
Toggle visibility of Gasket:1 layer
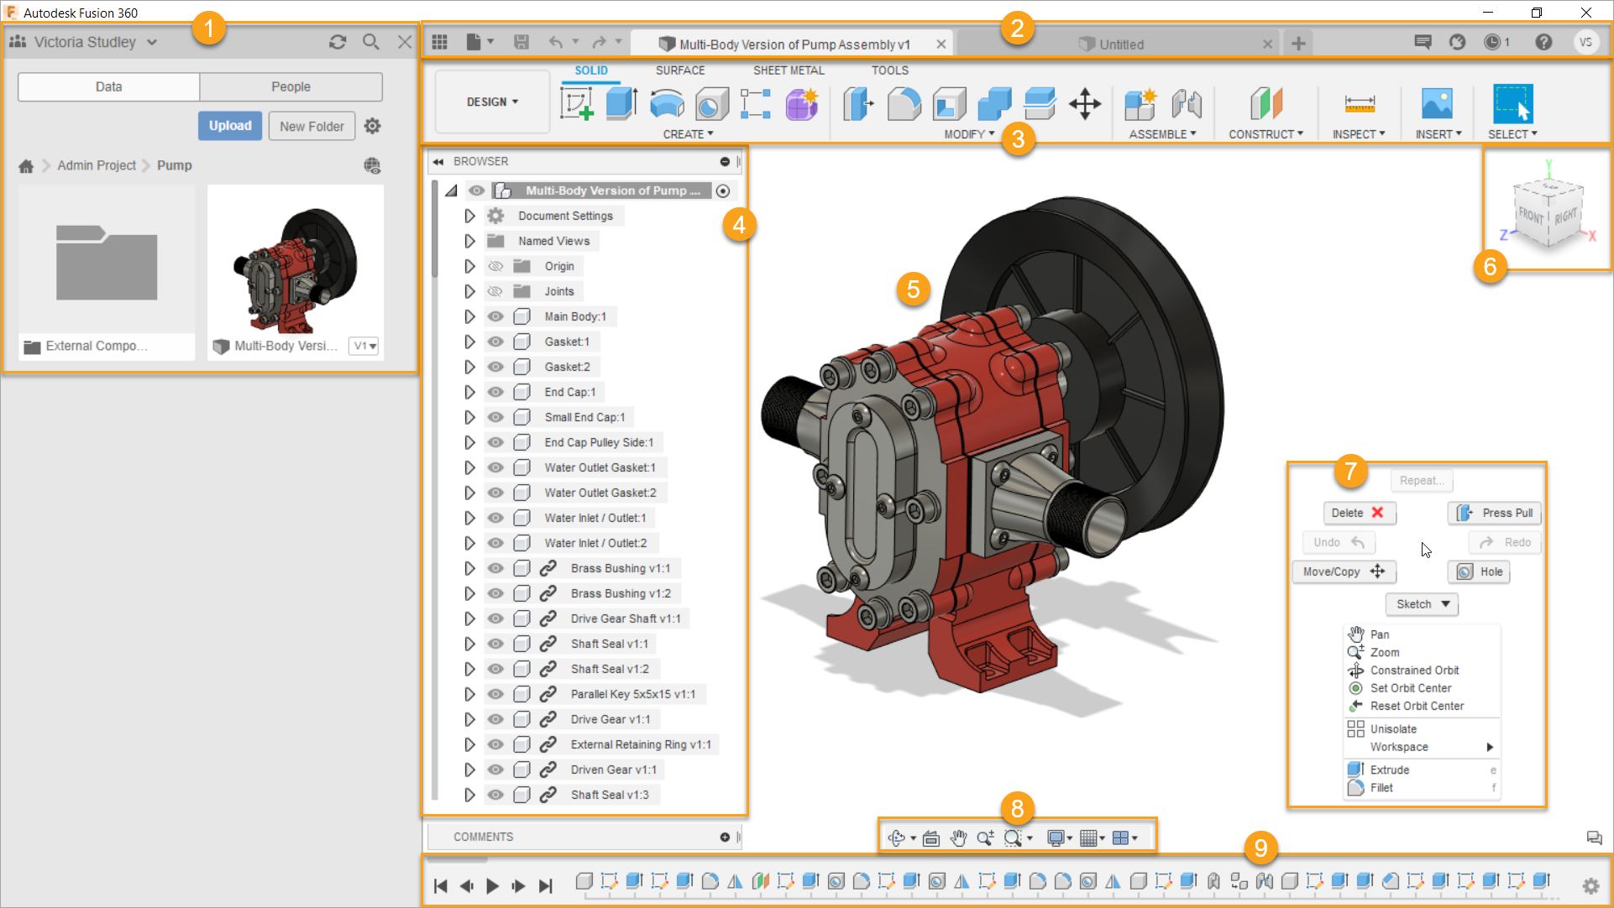point(495,341)
